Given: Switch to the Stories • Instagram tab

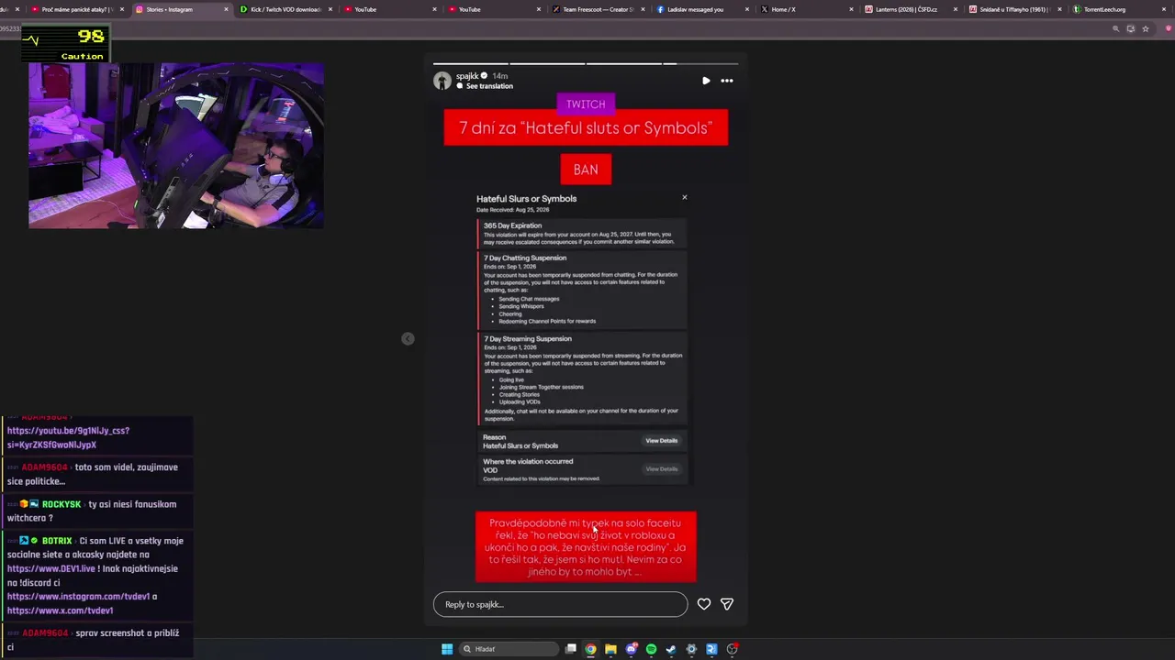Looking at the screenshot, I should (x=181, y=9).
